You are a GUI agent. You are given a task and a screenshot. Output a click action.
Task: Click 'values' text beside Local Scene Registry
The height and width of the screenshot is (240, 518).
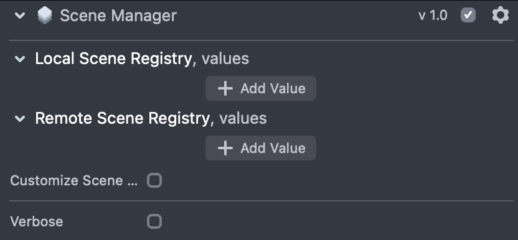tap(225, 59)
